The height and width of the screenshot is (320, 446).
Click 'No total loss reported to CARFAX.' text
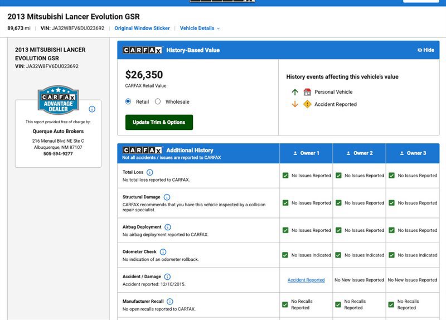pos(156,180)
